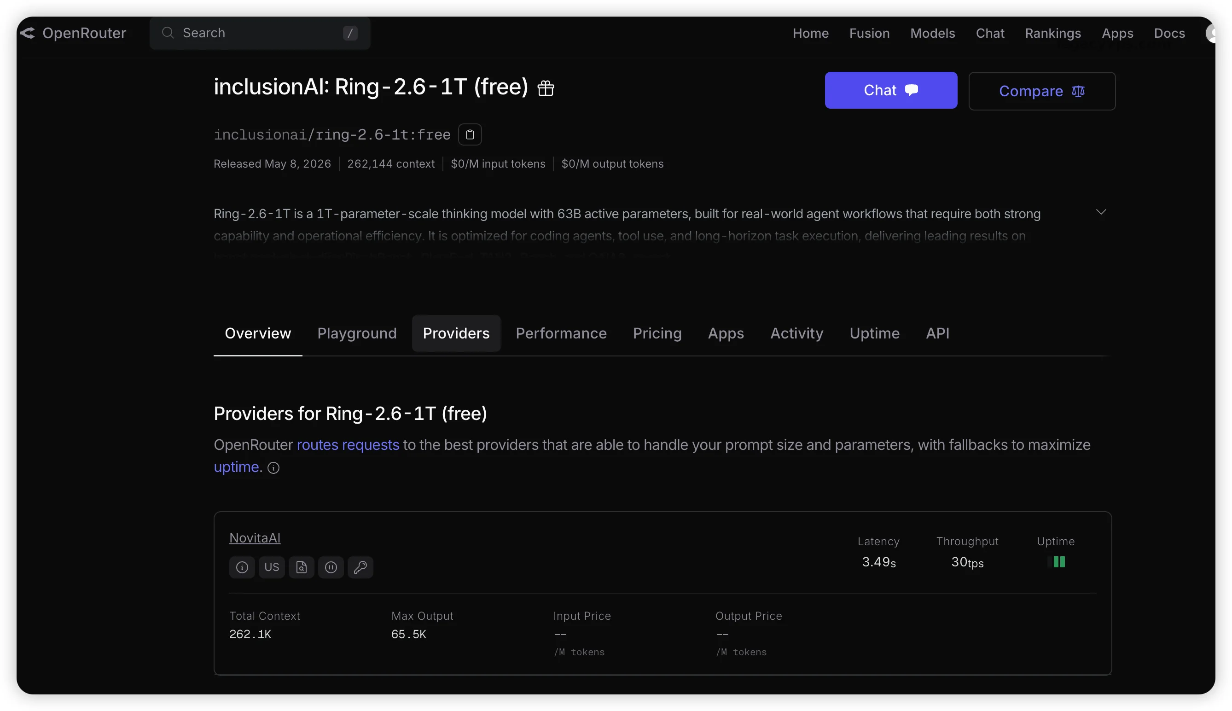The height and width of the screenshot is (711, 1232).
Task: Click the US region badge for NovitaAI
Action: 272,567
